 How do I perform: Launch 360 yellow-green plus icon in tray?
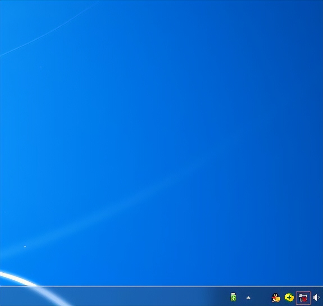point(289,297)
